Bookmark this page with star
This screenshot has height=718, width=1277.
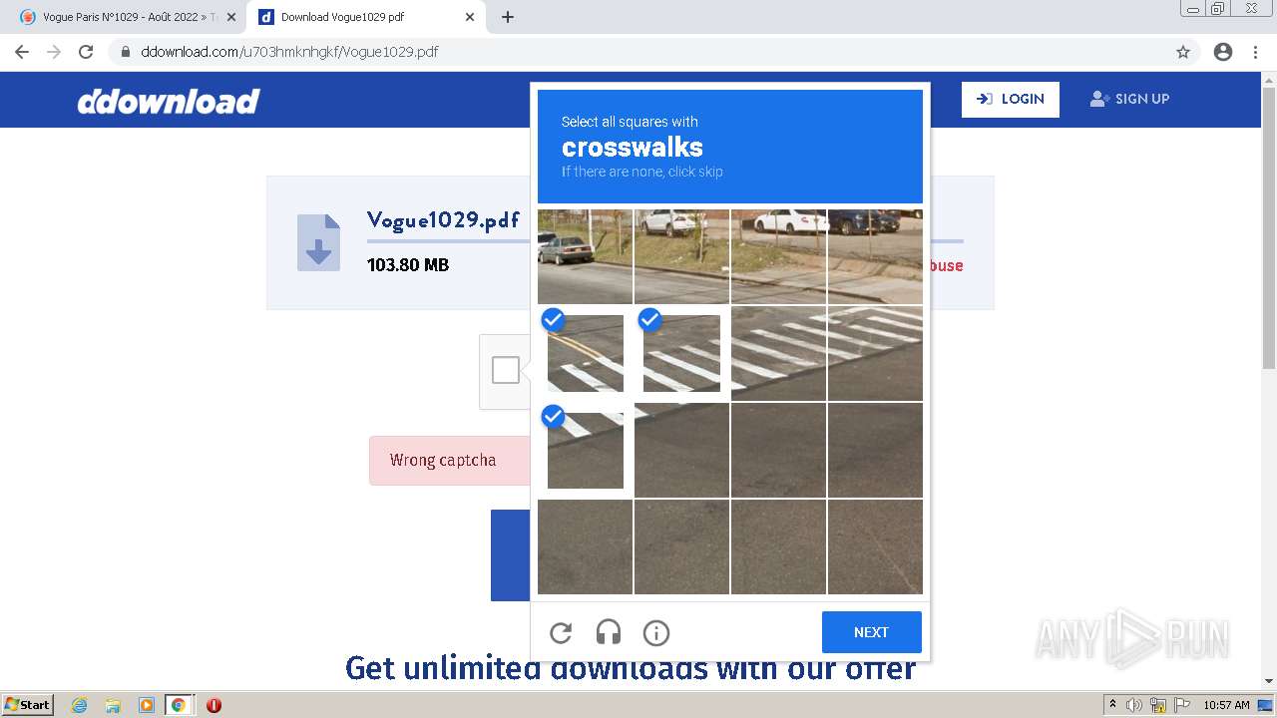[1183, 52]
